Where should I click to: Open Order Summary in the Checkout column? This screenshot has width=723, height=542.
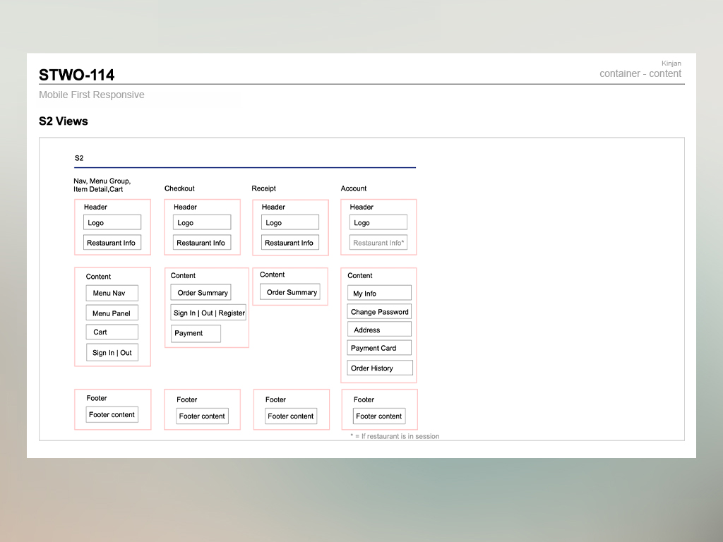201,293
